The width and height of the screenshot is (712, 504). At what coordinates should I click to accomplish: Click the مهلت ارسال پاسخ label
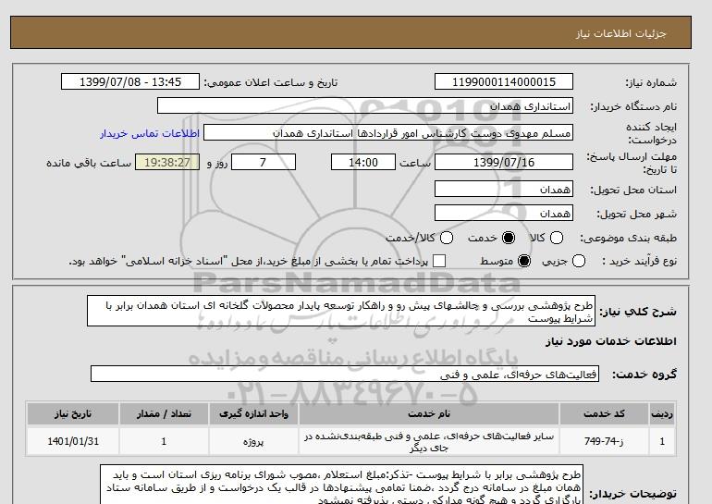coord(632,163)
